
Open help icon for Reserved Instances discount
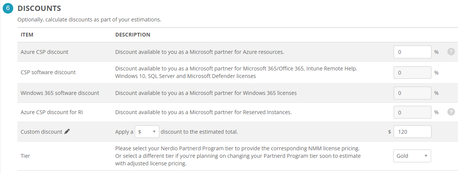tap(451, 112)
